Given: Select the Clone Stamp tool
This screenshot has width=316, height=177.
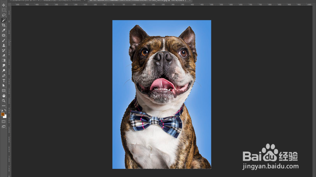Looking at the screenshot, I should (x=3, y=45).
